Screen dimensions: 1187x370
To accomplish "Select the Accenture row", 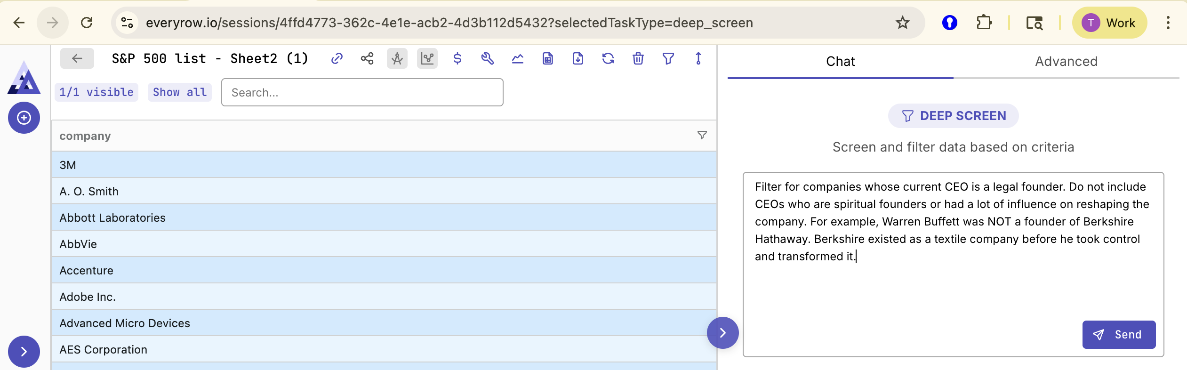I will (x=384, y=270).
